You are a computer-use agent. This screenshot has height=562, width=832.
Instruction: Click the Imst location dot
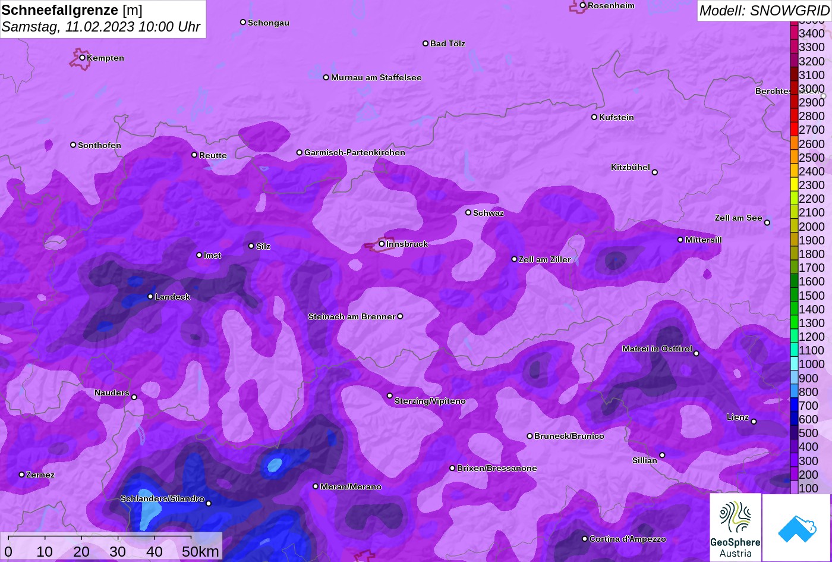[199, 255]
